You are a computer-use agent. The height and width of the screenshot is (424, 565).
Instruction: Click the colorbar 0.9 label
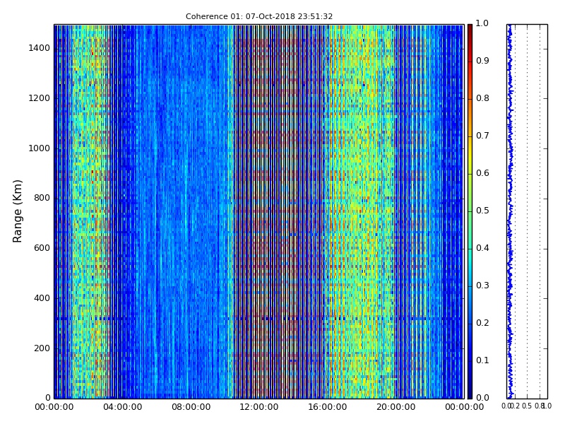click(x=482, y=61)
